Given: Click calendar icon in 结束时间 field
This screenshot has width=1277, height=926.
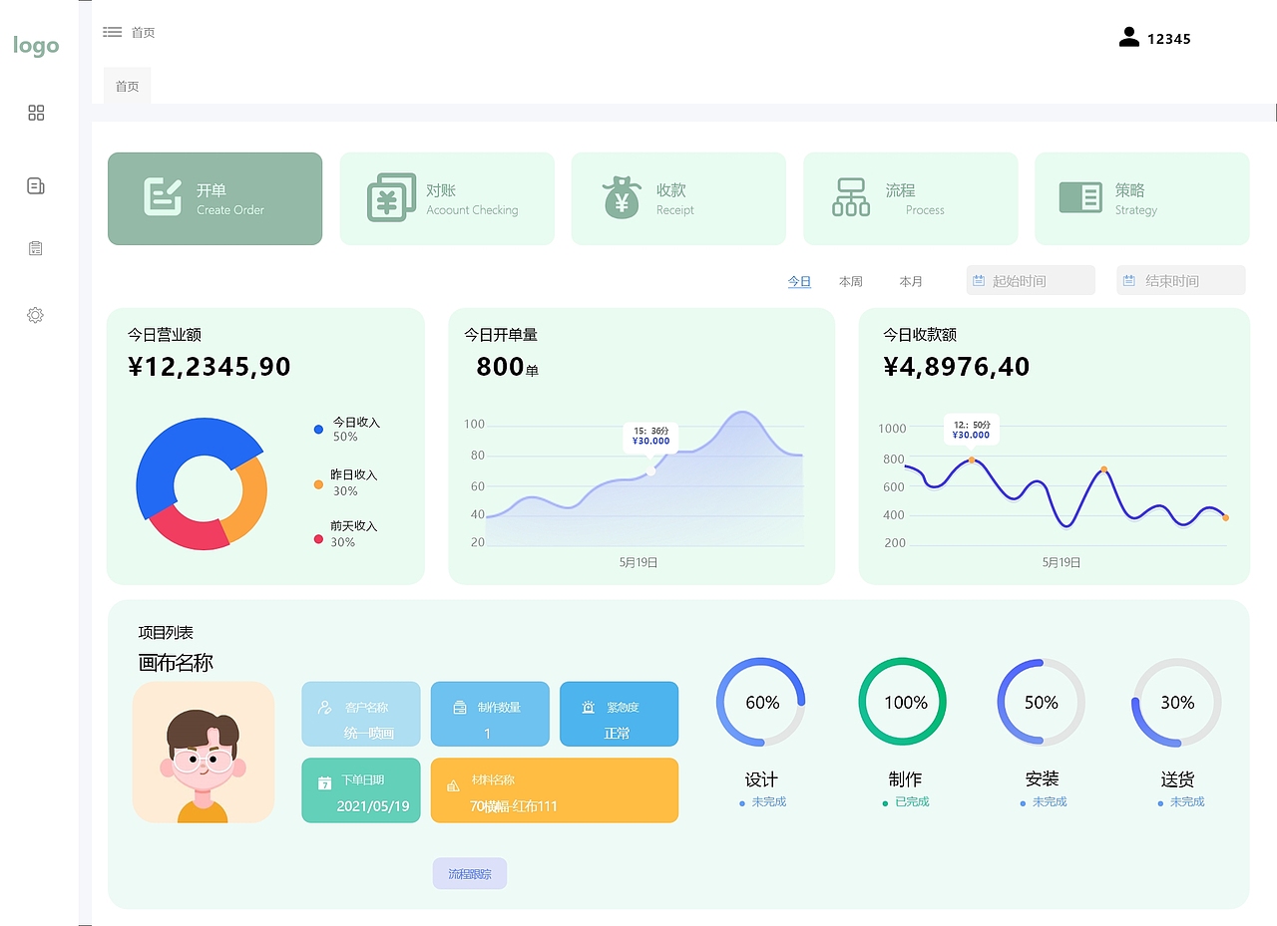Looking at the screenshot, I should tap(1129, 281).
